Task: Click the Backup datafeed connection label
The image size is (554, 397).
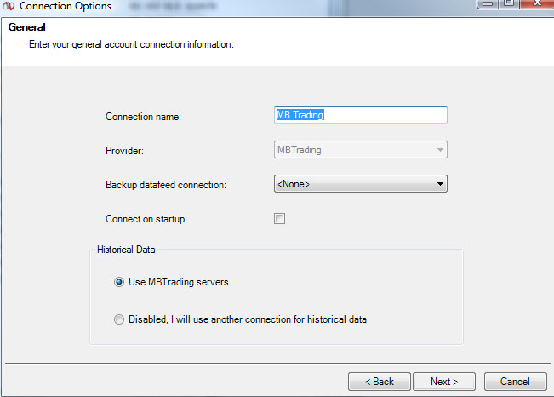Action: [x=166, y=185]
